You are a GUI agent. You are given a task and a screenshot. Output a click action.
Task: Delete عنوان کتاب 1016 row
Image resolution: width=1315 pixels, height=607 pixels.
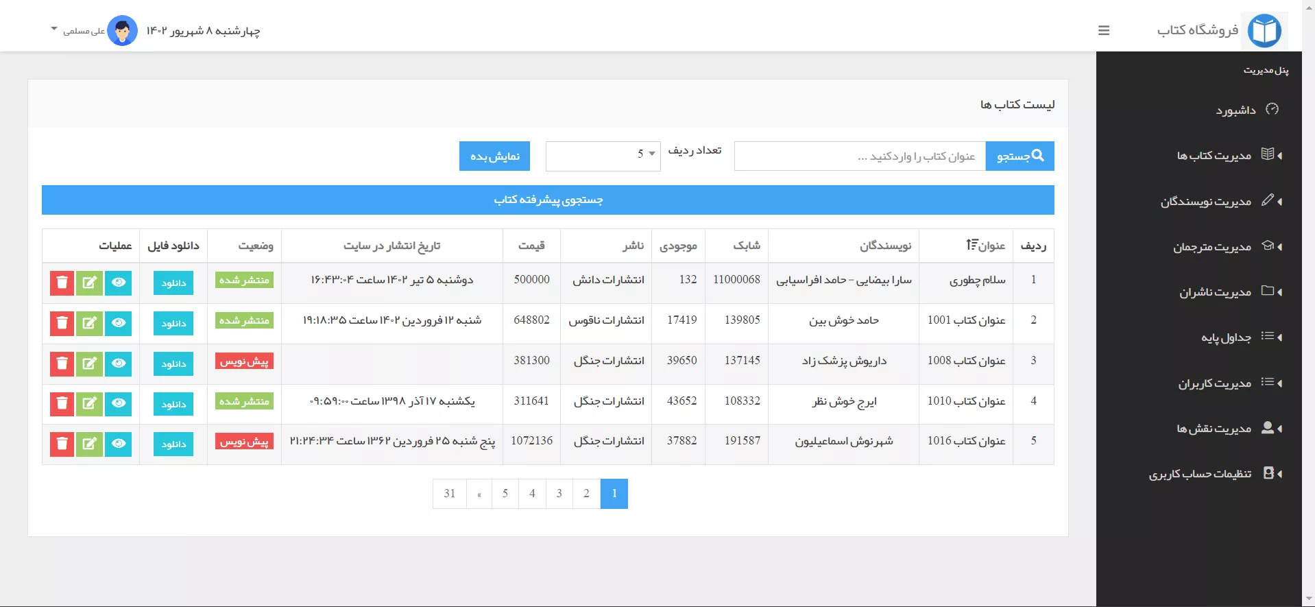coord(62,444)
